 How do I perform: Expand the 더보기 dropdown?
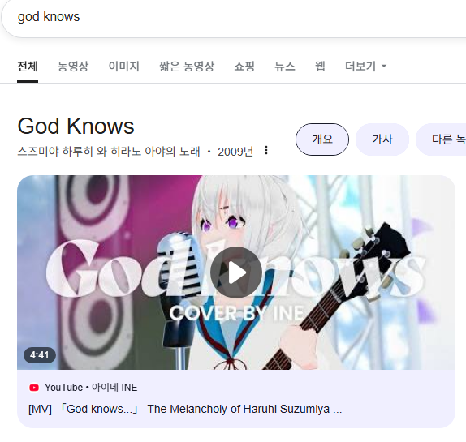365,66
